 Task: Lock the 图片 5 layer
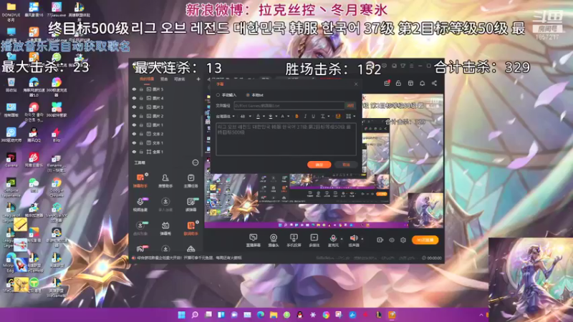point(141,89)
